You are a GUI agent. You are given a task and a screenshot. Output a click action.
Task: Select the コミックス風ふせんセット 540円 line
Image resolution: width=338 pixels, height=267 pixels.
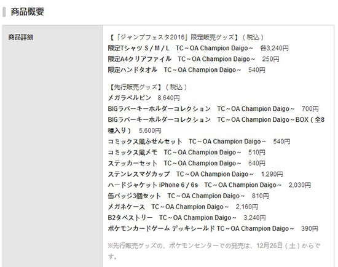pyautogui.click(x=199, y=141)
